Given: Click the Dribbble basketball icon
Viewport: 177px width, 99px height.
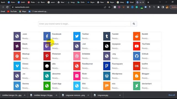Looking at the screenshot, I should point(77,56).
